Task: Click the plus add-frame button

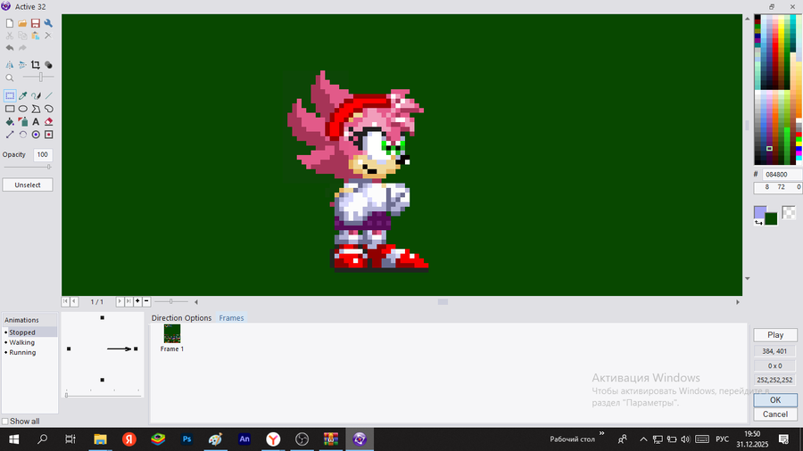Action: (137, 301)
